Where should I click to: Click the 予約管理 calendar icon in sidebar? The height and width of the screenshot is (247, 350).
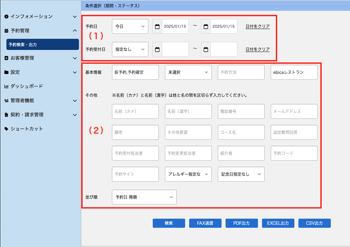click(x=6, y=31)
